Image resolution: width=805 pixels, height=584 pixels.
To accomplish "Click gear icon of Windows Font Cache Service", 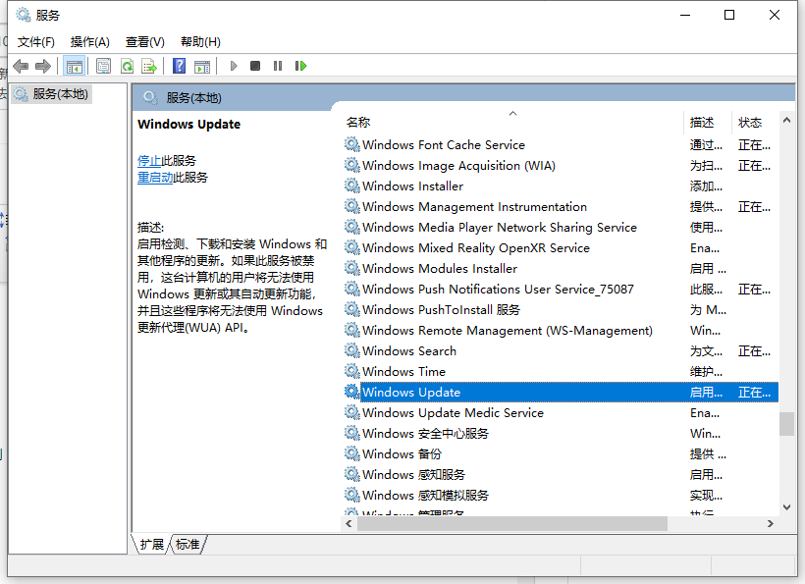I will click(x=351, y=144).
